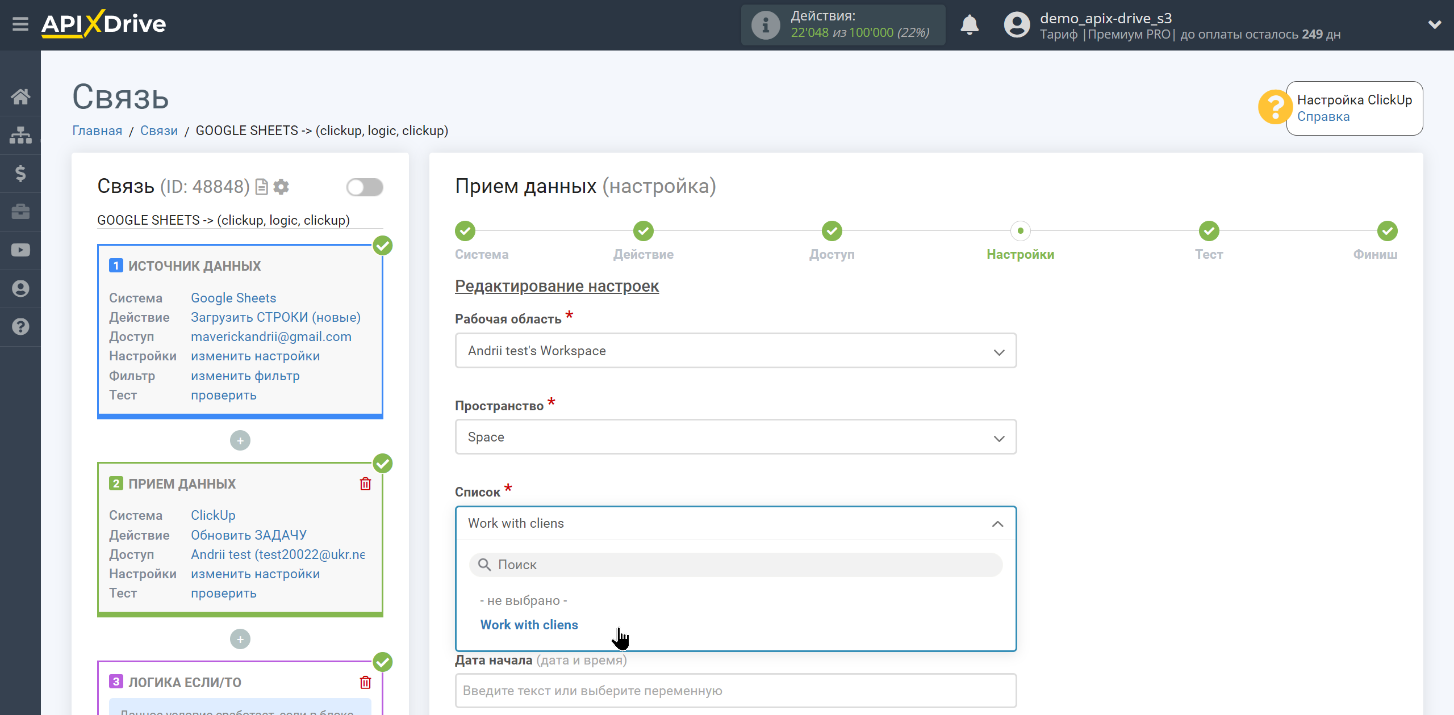Click maverickandrii@gmail.com access link
This screenshot has width=1454, height=715.
pyautogui.click(x=271, y=337)
